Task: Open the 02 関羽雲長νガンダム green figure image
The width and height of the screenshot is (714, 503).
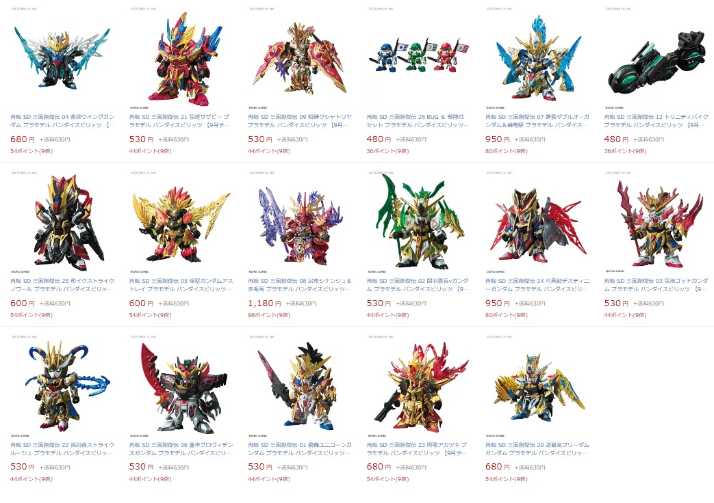Action: pos(418,222)
